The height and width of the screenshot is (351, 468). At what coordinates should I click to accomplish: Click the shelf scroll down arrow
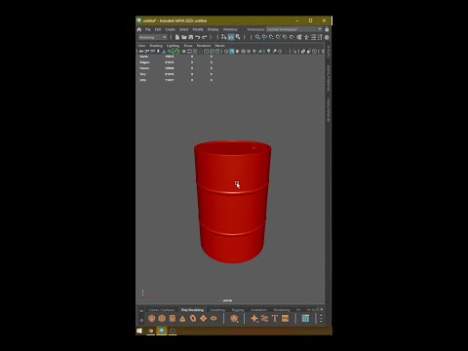(321, 321)
